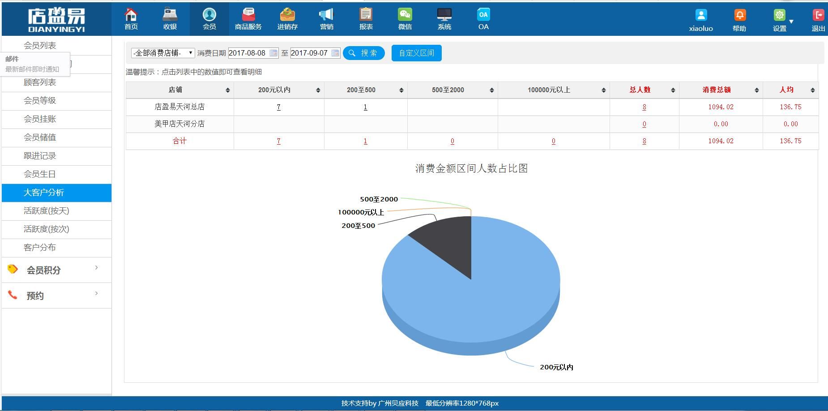Click the 500至2000 pie chart label
Screen dimensions: 828x411
coord(379,199)
